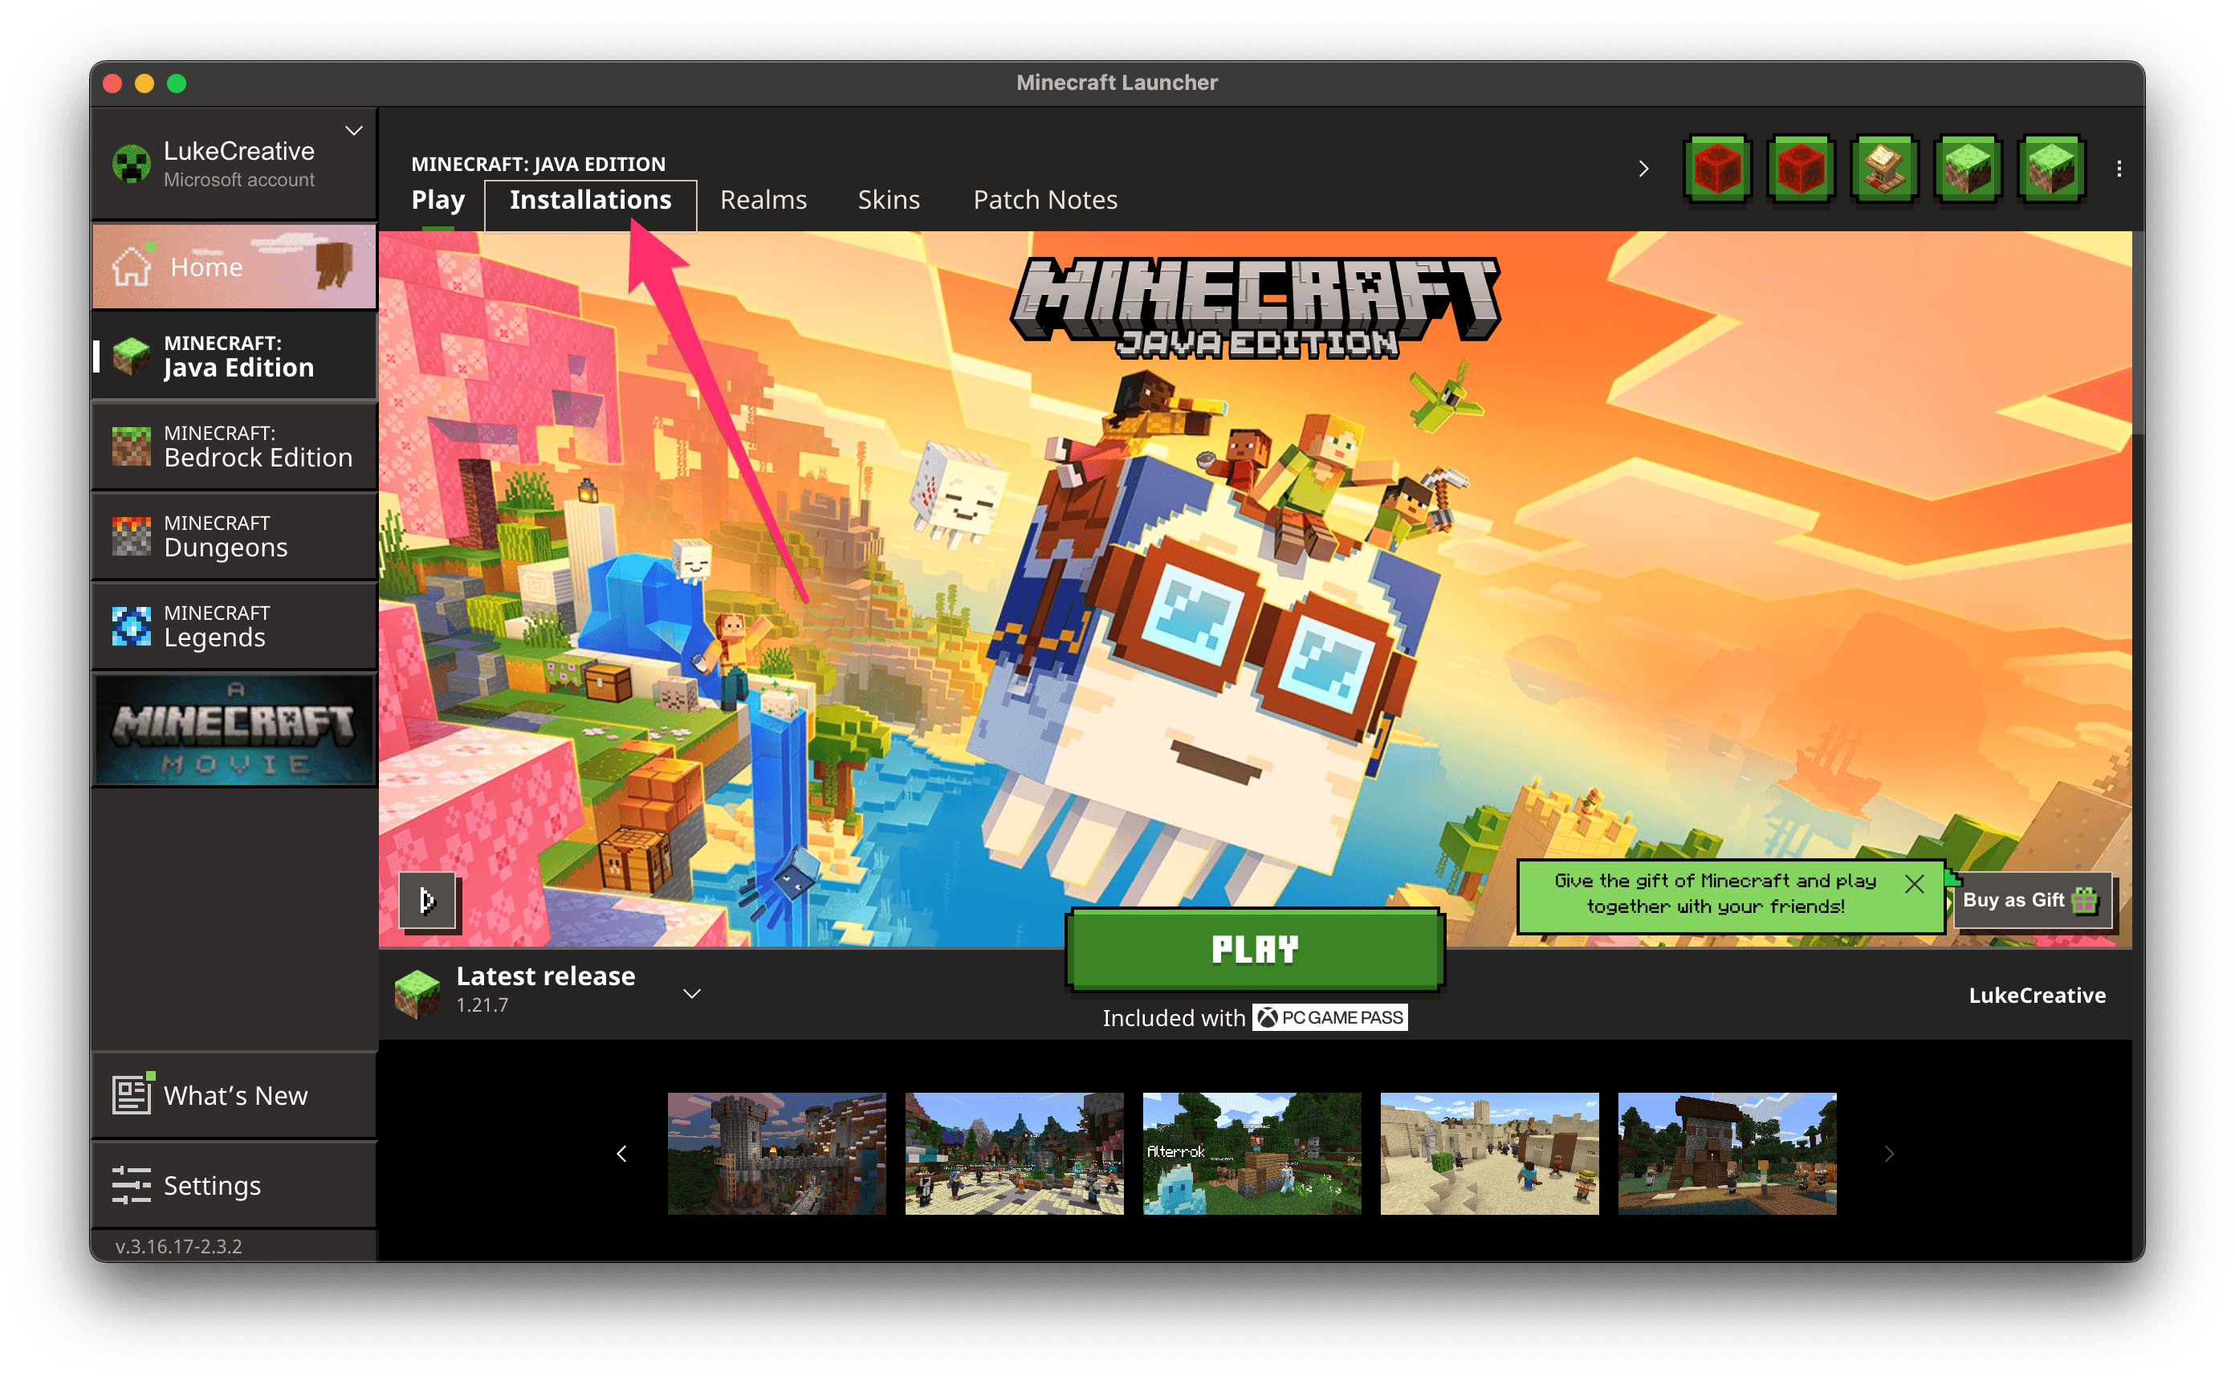Viewport: 2235px width, 1381px height.
Task: Play the trailer video preview
Action: (427, 901)
